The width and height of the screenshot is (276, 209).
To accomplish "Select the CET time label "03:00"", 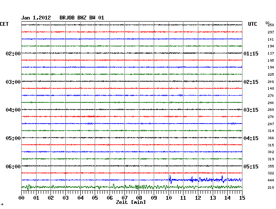I will tap(13, 82).
